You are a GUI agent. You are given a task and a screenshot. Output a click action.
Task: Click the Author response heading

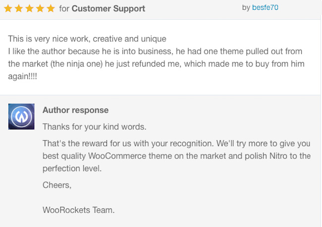(x=76, y=110)
